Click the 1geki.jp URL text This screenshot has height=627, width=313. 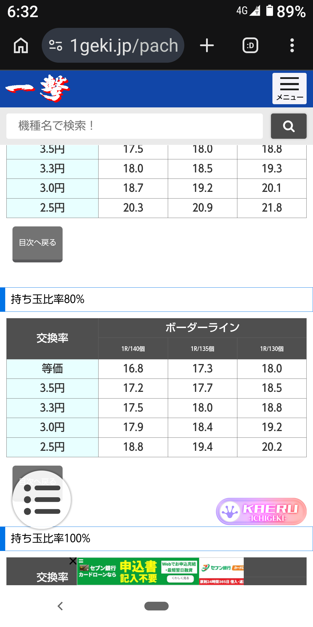coord(124,46)
